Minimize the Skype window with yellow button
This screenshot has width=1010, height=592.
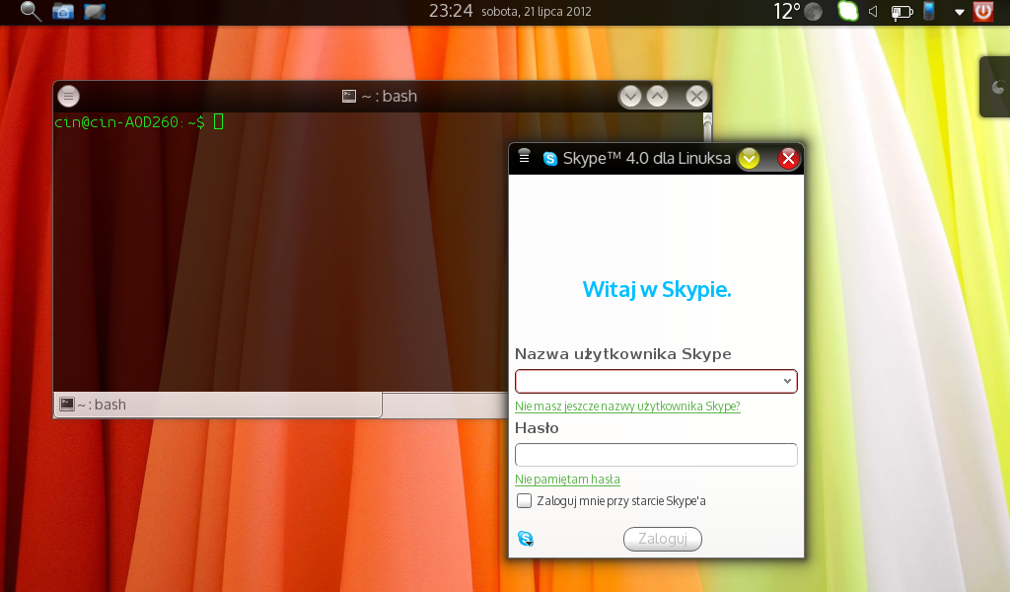750,159
